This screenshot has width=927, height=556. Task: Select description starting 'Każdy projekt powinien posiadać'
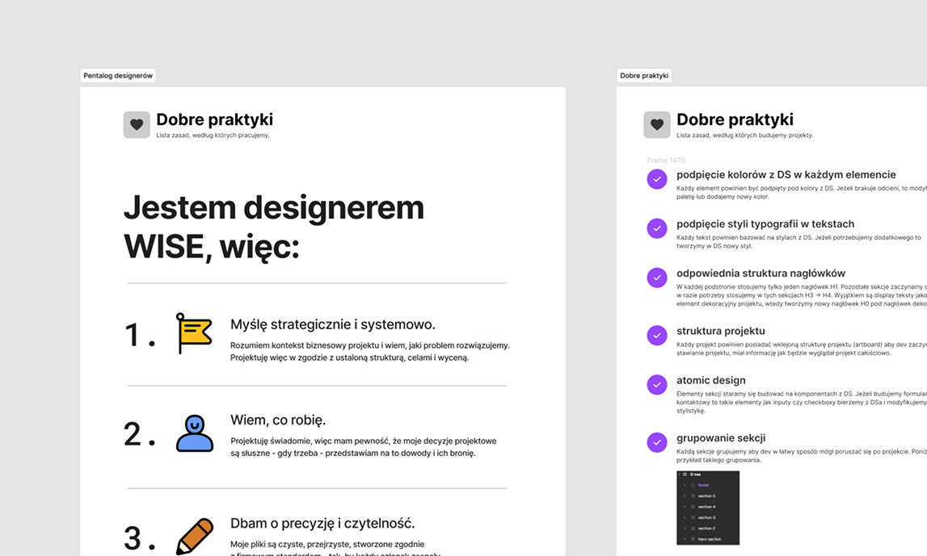coord(802,349)
